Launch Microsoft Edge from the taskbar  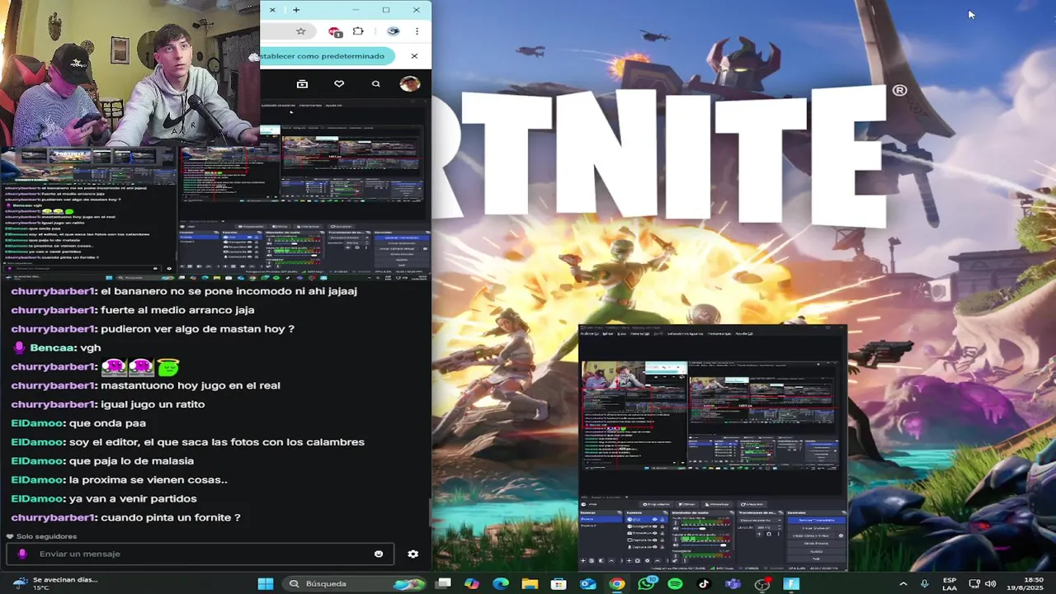[501, 583]
